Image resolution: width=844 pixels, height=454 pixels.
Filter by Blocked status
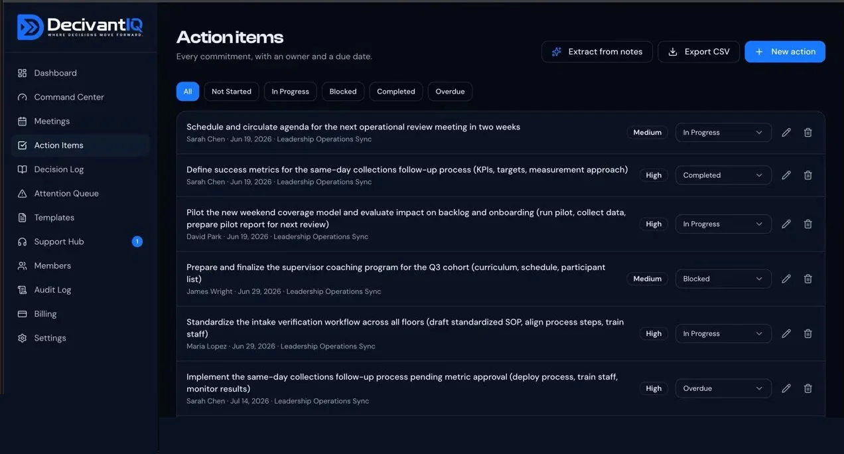pos(343,92)
